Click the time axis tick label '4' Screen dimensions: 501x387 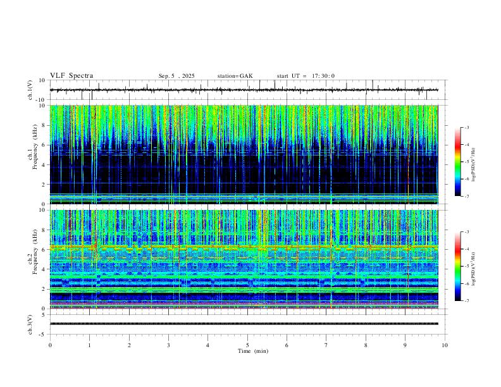coord(207,345)
